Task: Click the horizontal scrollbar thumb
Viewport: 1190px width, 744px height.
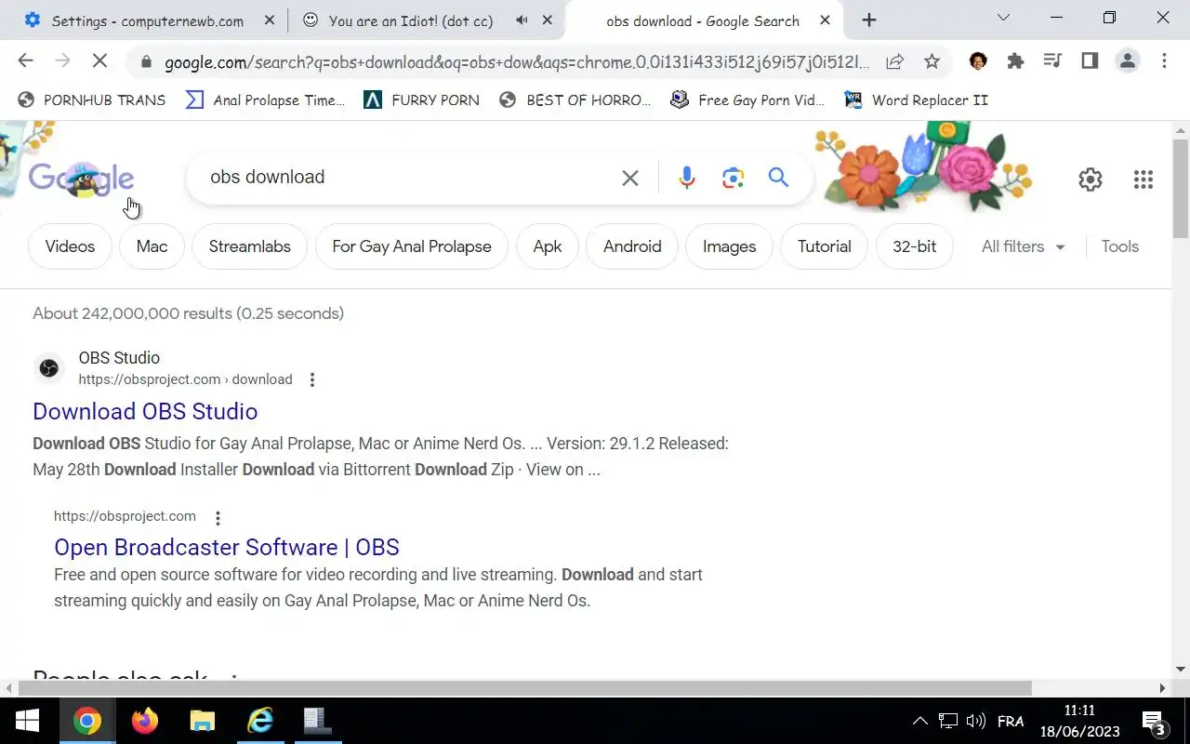Action: point(523,688)
